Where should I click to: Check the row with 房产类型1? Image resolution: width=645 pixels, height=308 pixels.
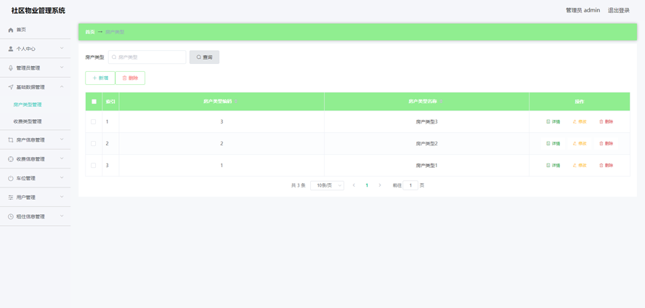94,166
